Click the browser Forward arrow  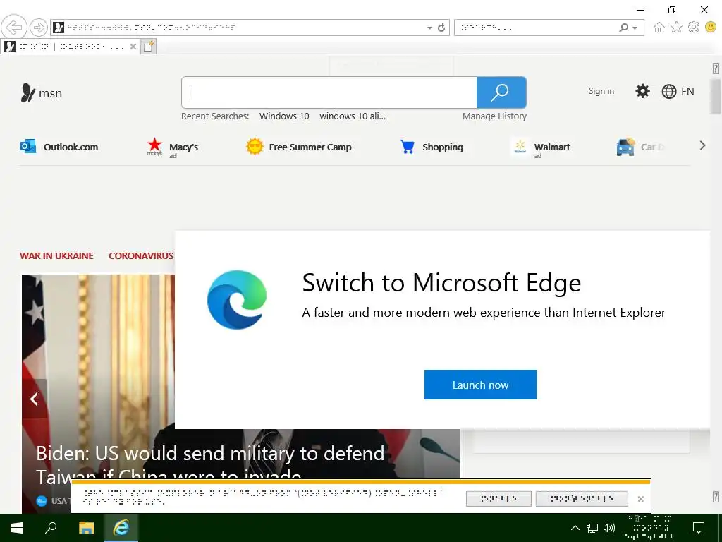click(39, 28)
